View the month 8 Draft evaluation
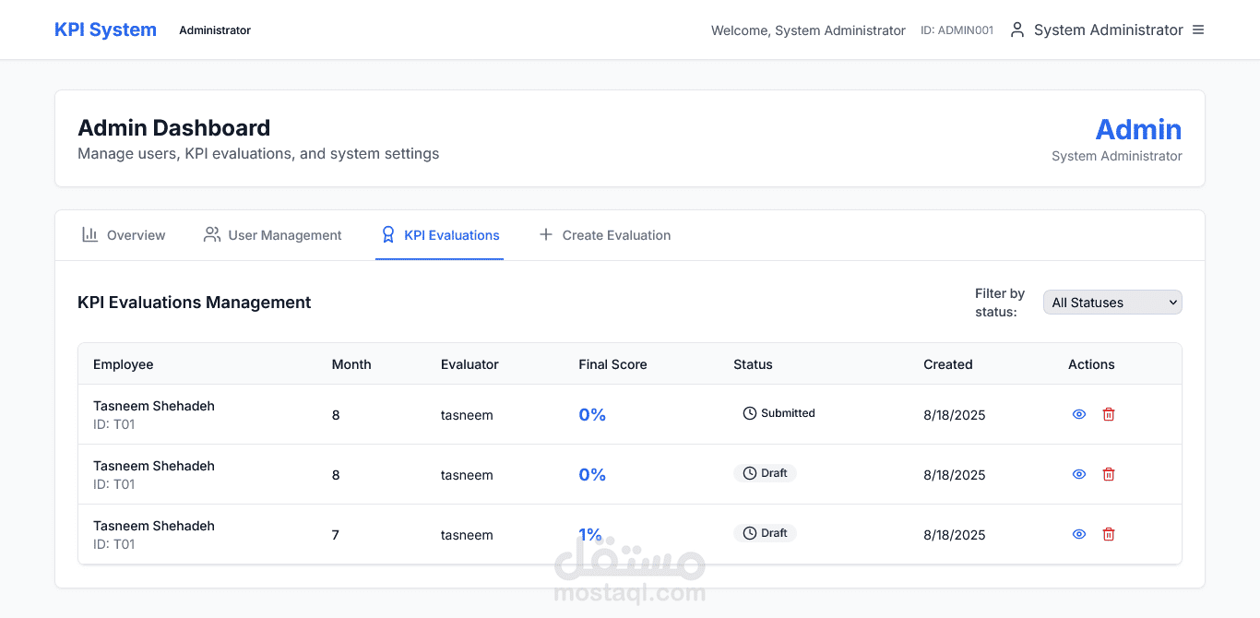The height and width of the screenshot is (618, 1260). click(x=1079, y=474)
